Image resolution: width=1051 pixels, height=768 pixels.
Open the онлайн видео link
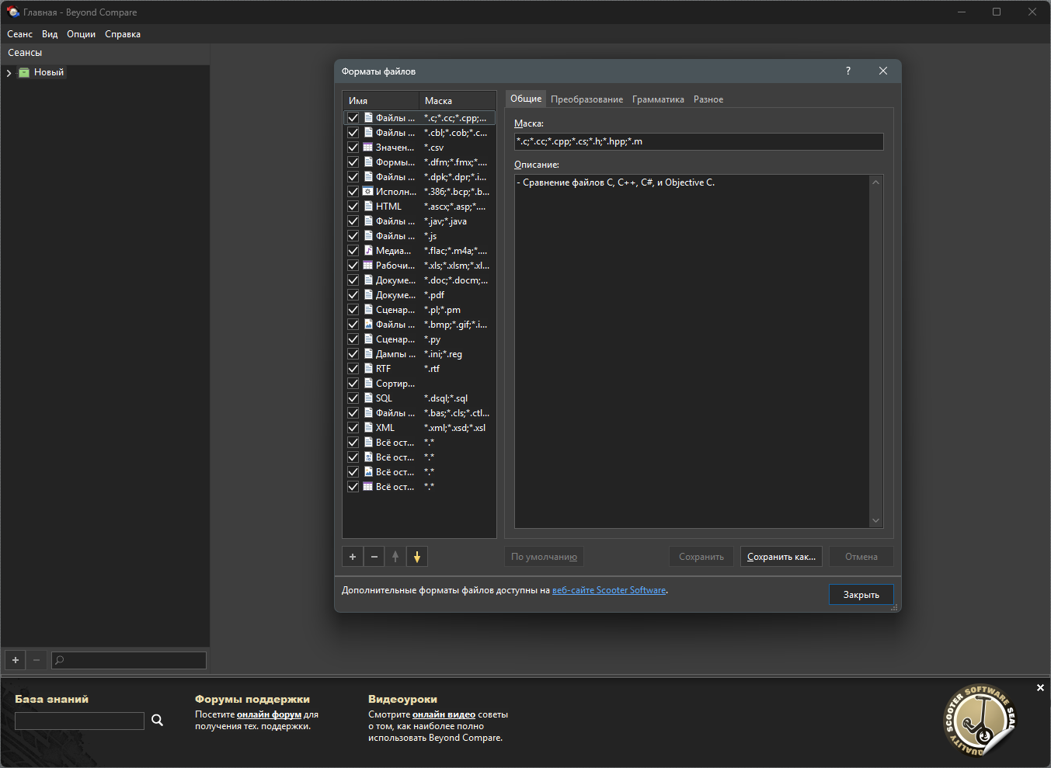pyautogui.click(x=444, y=714)
